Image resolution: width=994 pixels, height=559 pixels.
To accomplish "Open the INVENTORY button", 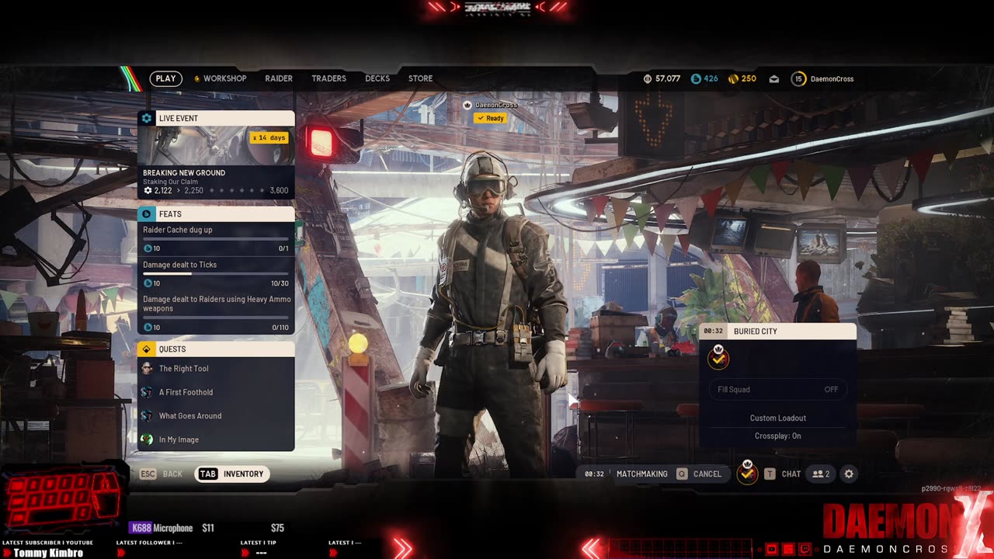I will coord(232,474).
